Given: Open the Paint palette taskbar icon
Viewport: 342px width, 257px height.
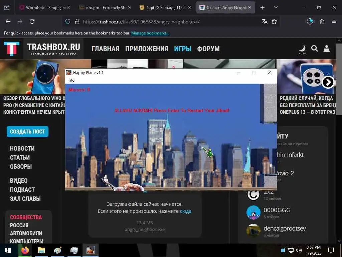Looking at the screenshot, I should (x=57, y=250).
